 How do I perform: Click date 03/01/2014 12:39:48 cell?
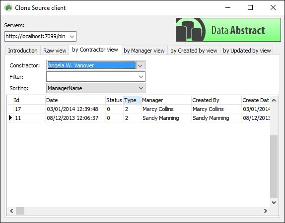point(75,109)
